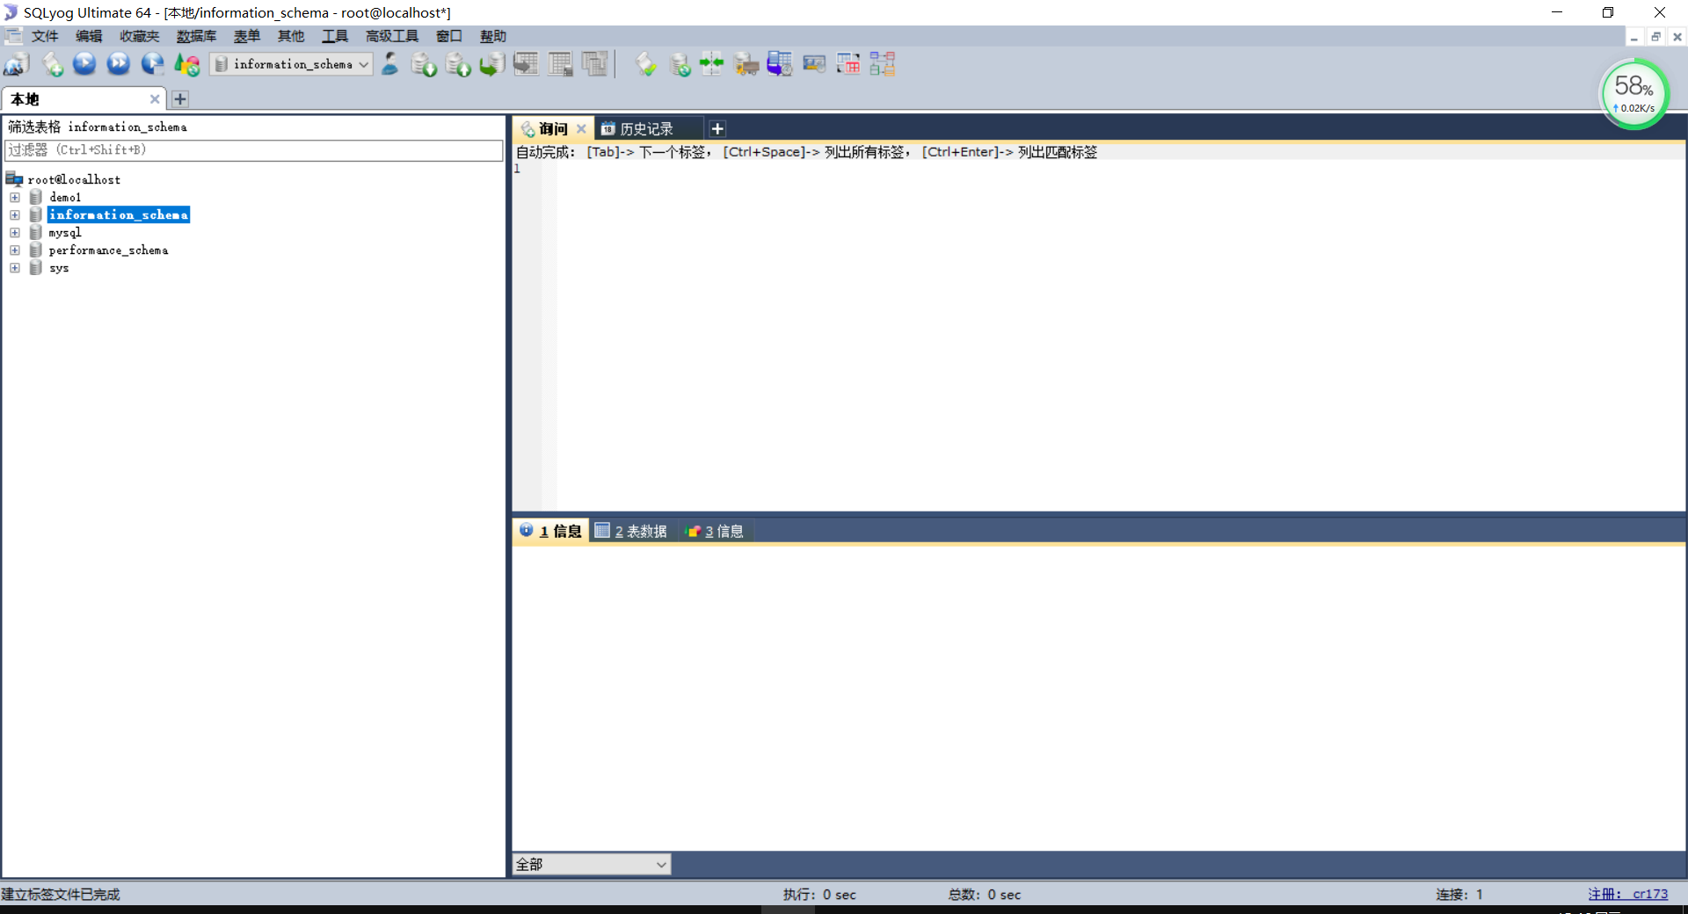Open the query builder icon
Screen dimensions: 1688x914
pyautogui.click(x=848, y=64)
